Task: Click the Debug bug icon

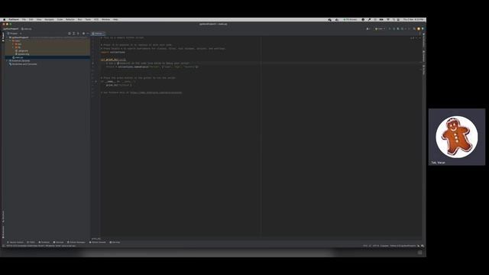Action: (x=394, y=29)
